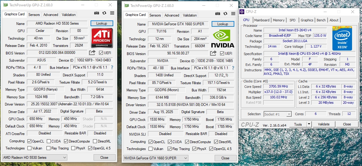This screenshot has width=362, height=166.
Task: Toggle DirectCompute checkbox in AMD GPU-Z window
Action: point(66,141)
